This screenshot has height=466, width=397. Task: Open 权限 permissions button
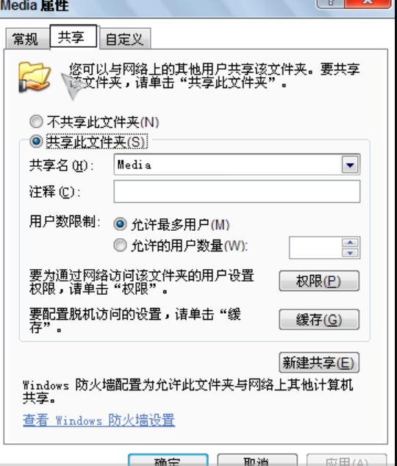click(319, 281)
